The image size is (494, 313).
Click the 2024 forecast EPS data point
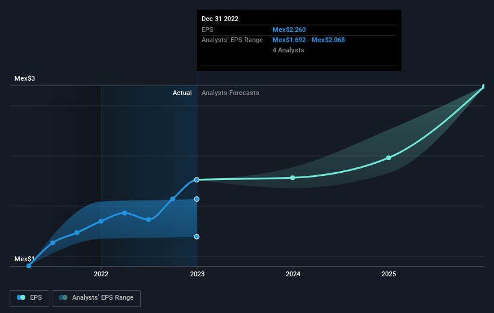(292, 178)
